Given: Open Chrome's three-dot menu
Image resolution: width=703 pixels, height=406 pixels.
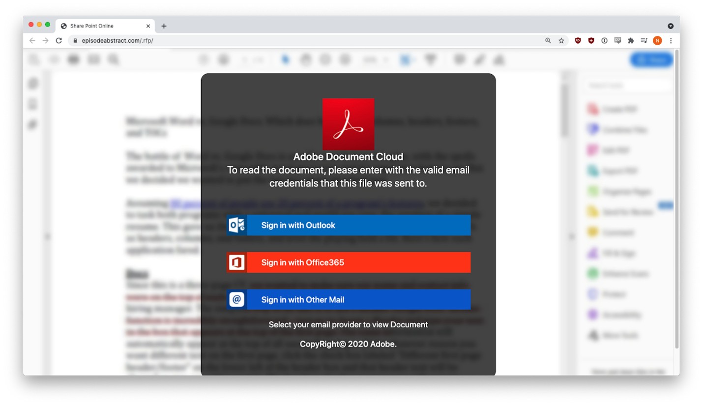Looking at the screenshot, I should (x=671, y=41).
